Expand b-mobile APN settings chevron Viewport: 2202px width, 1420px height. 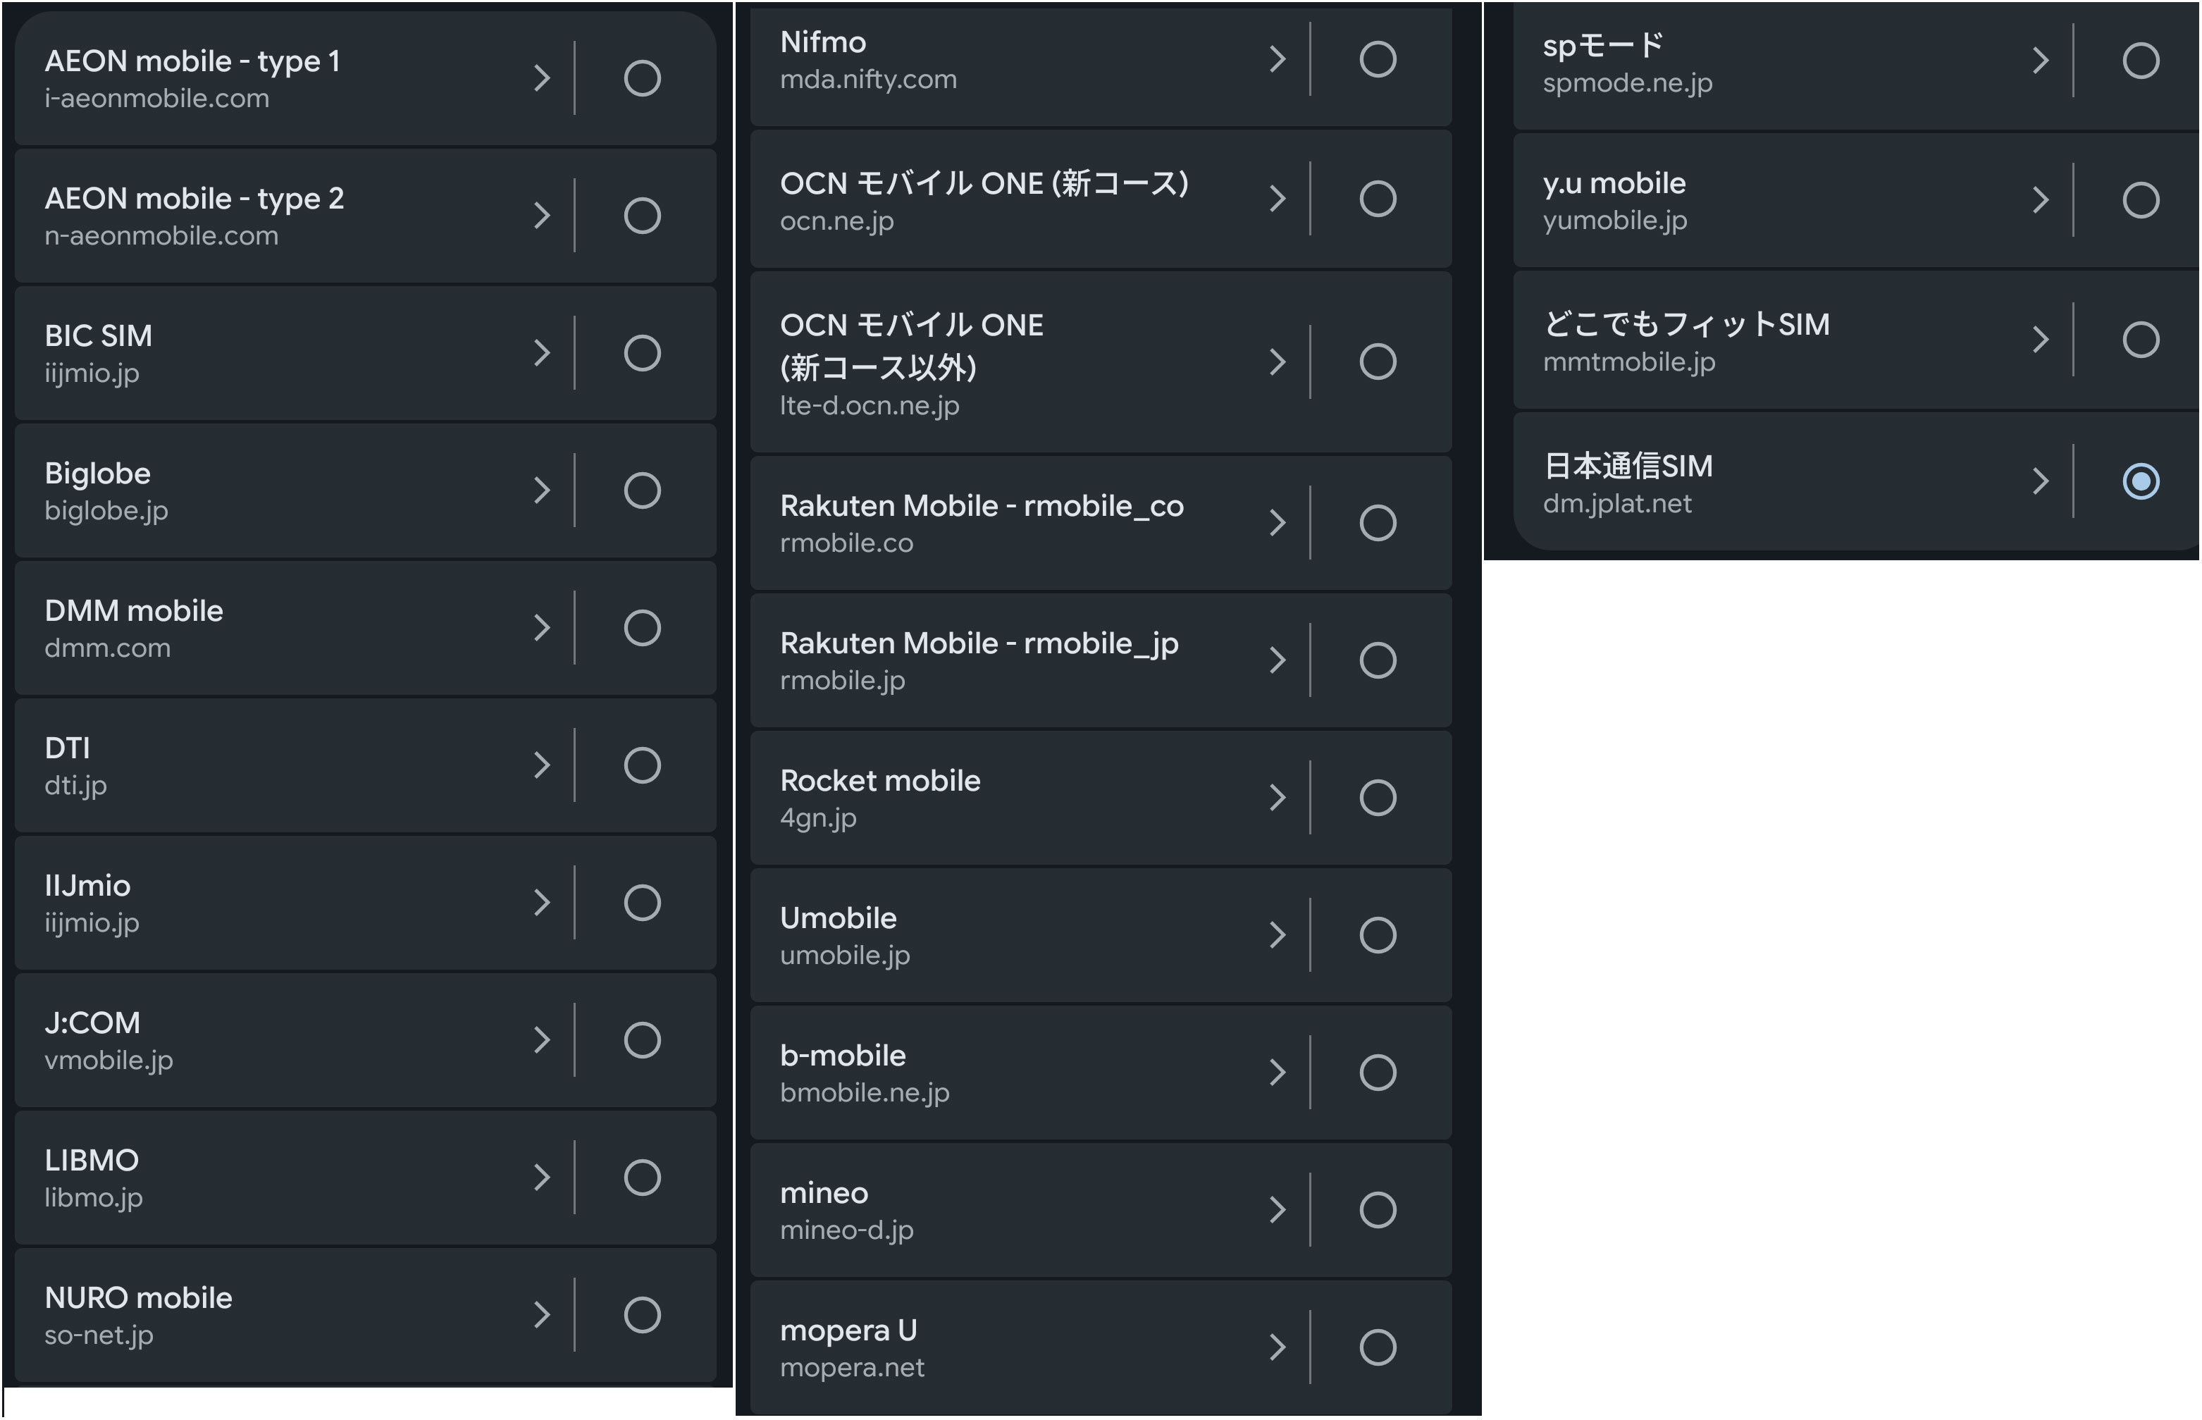[x=1278, y=1073]
